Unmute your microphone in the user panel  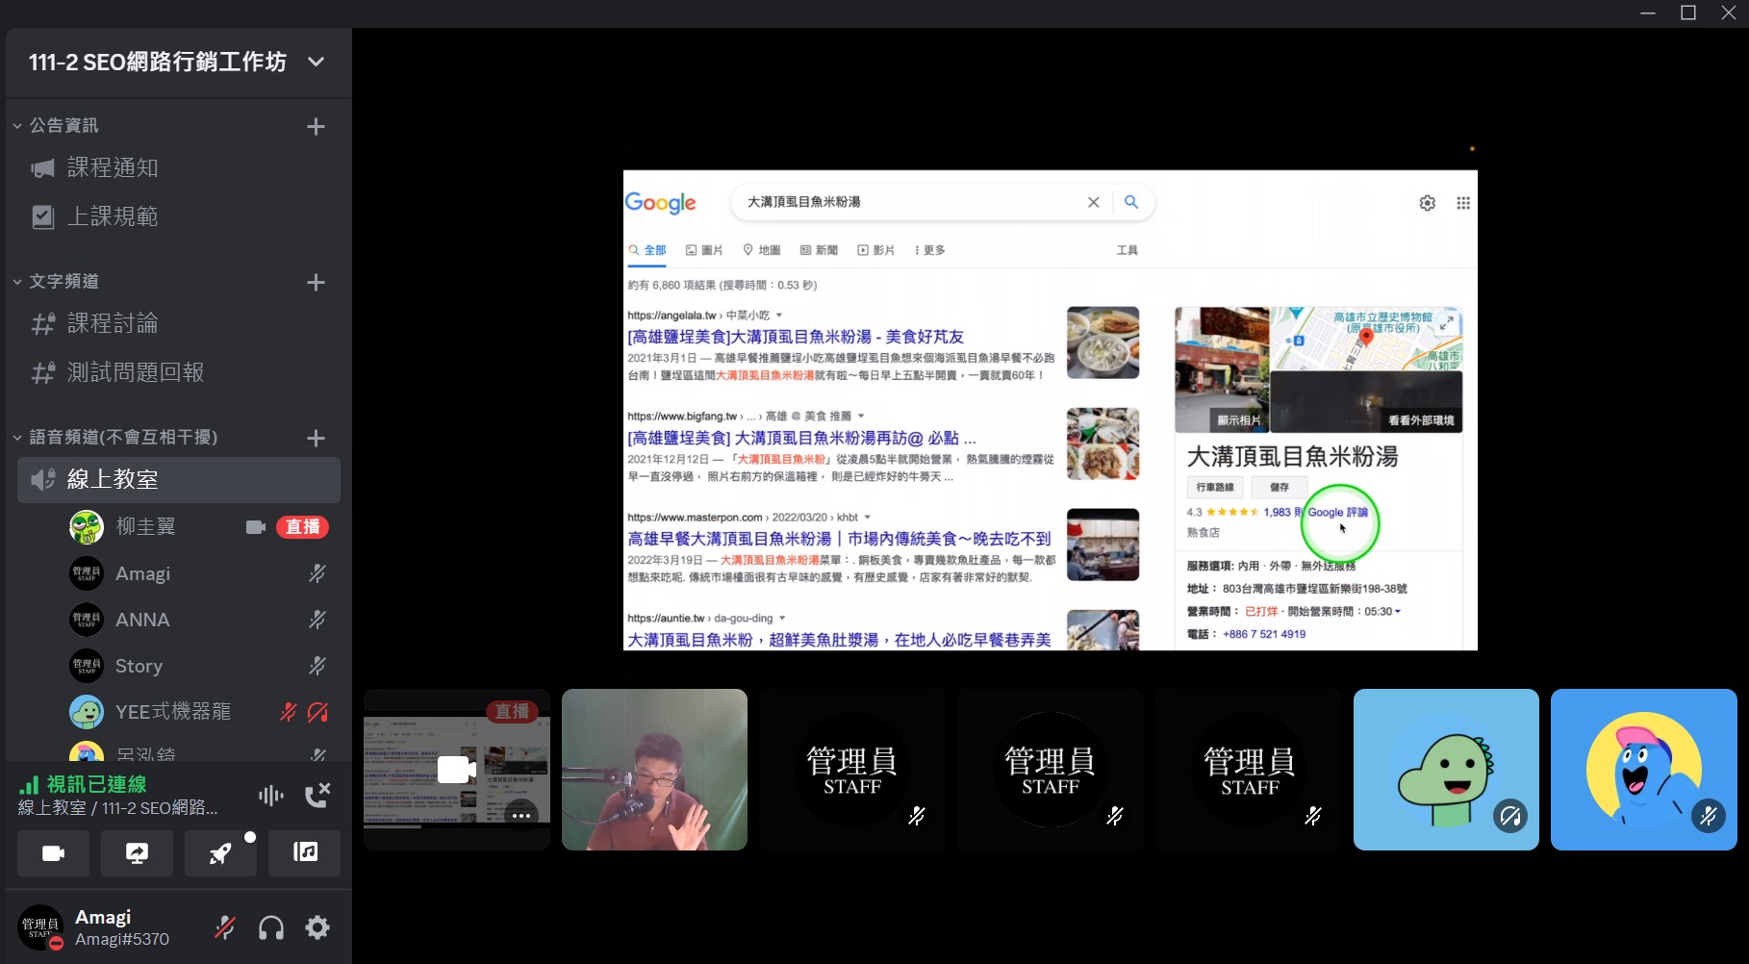tap(225, 927)
